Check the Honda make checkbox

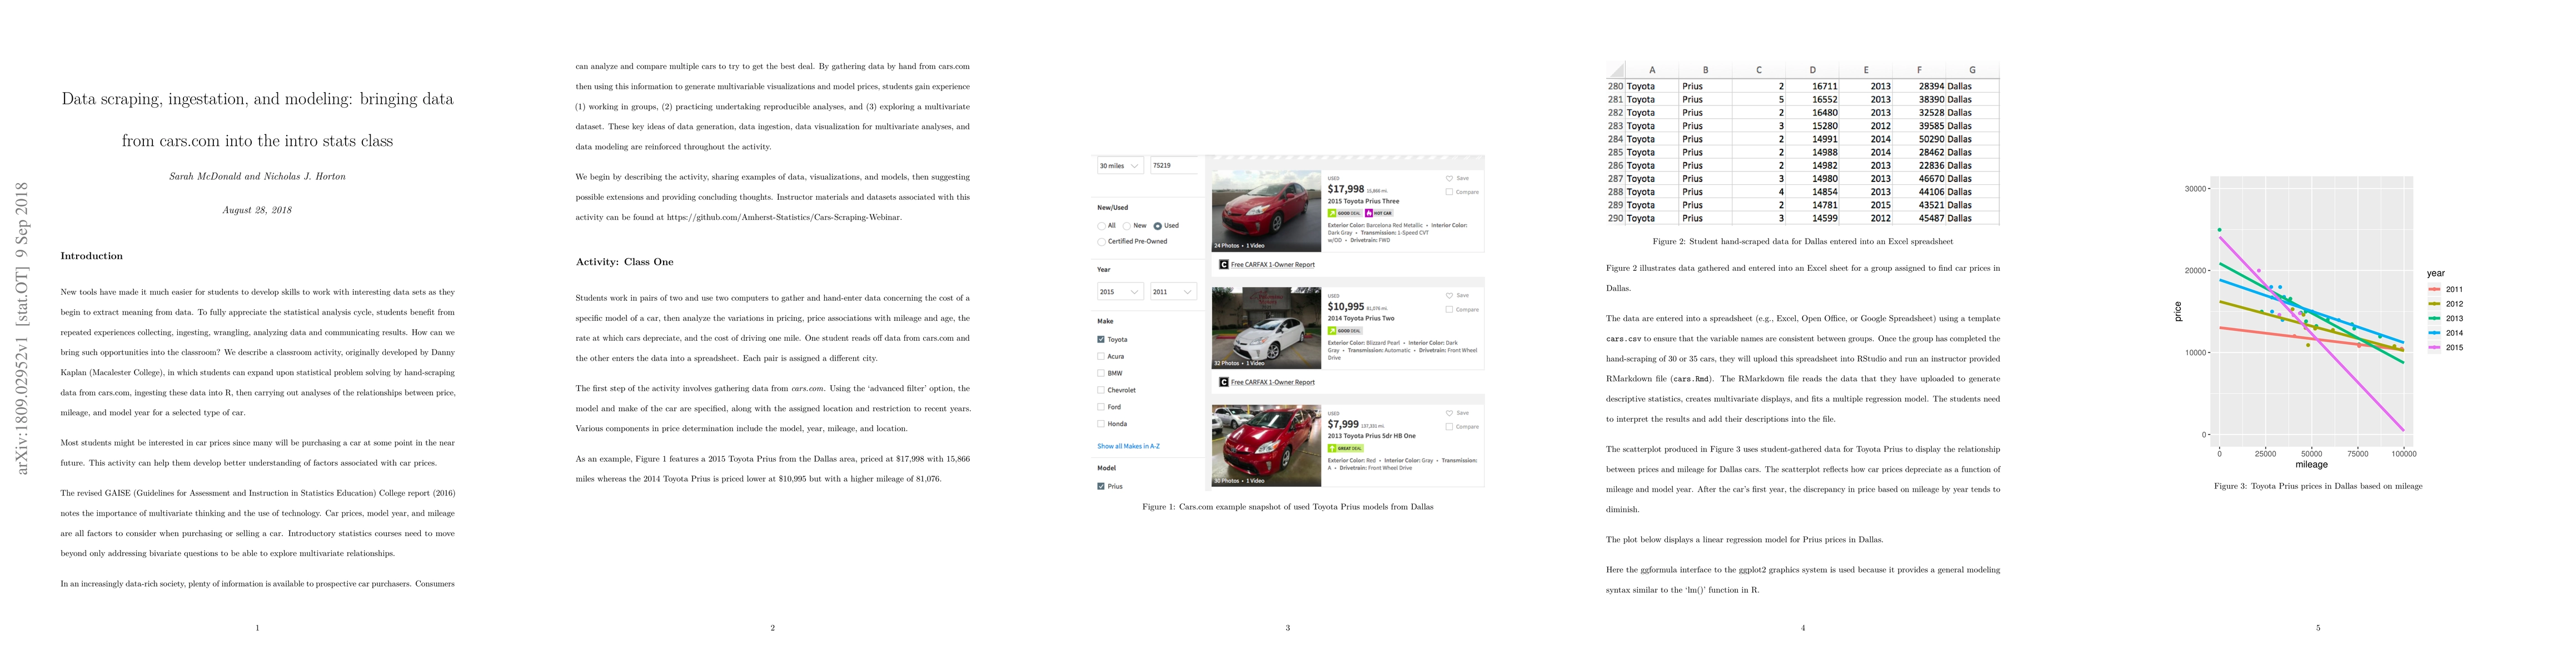tap(1101, 423)
